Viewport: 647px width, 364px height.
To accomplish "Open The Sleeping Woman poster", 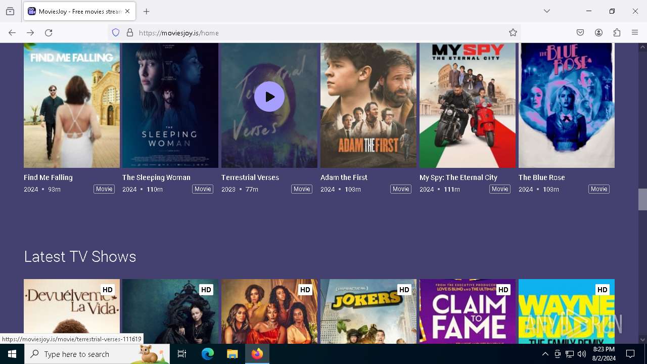I will pyautogui.click(x=170, y=105).
